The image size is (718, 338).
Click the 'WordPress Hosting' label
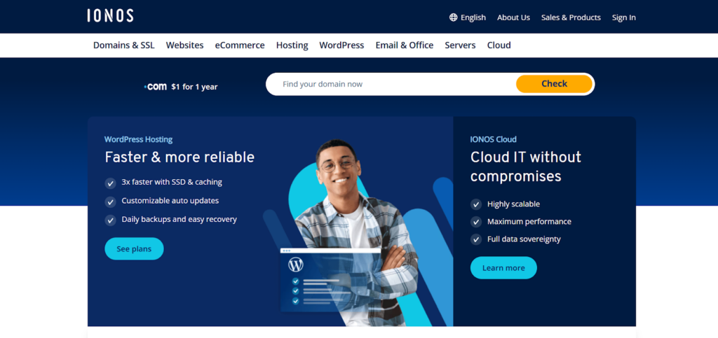138,139
